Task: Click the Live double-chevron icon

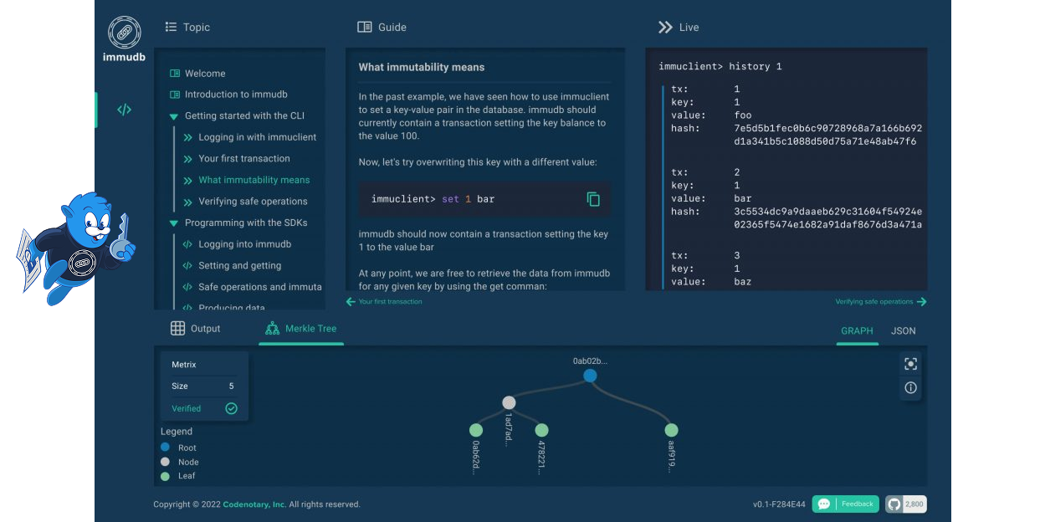Action: pos(665,27)
